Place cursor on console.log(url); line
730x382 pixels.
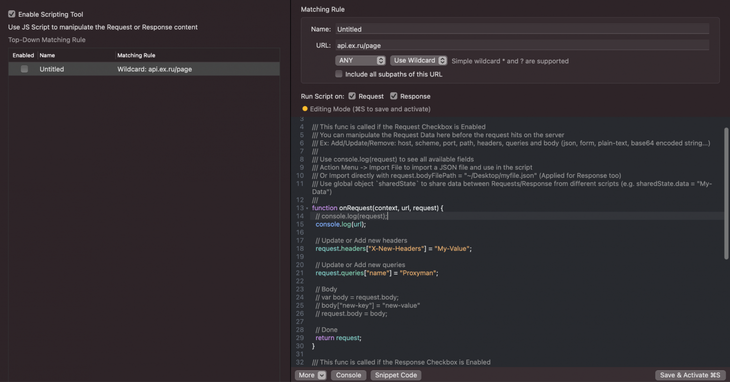point(341,224)
